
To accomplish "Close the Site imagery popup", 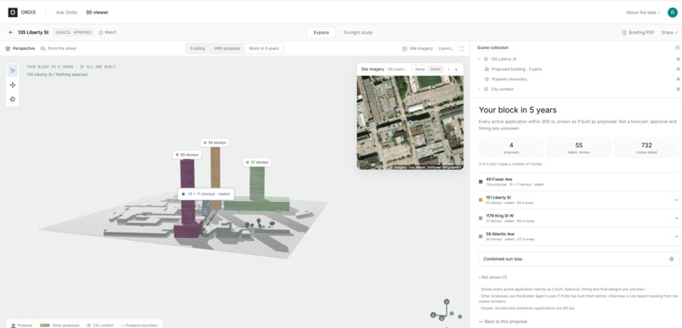I will coord(456,69).
